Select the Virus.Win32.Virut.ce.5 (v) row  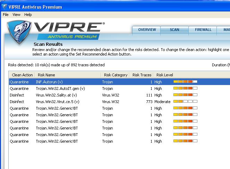pos(119,102)
